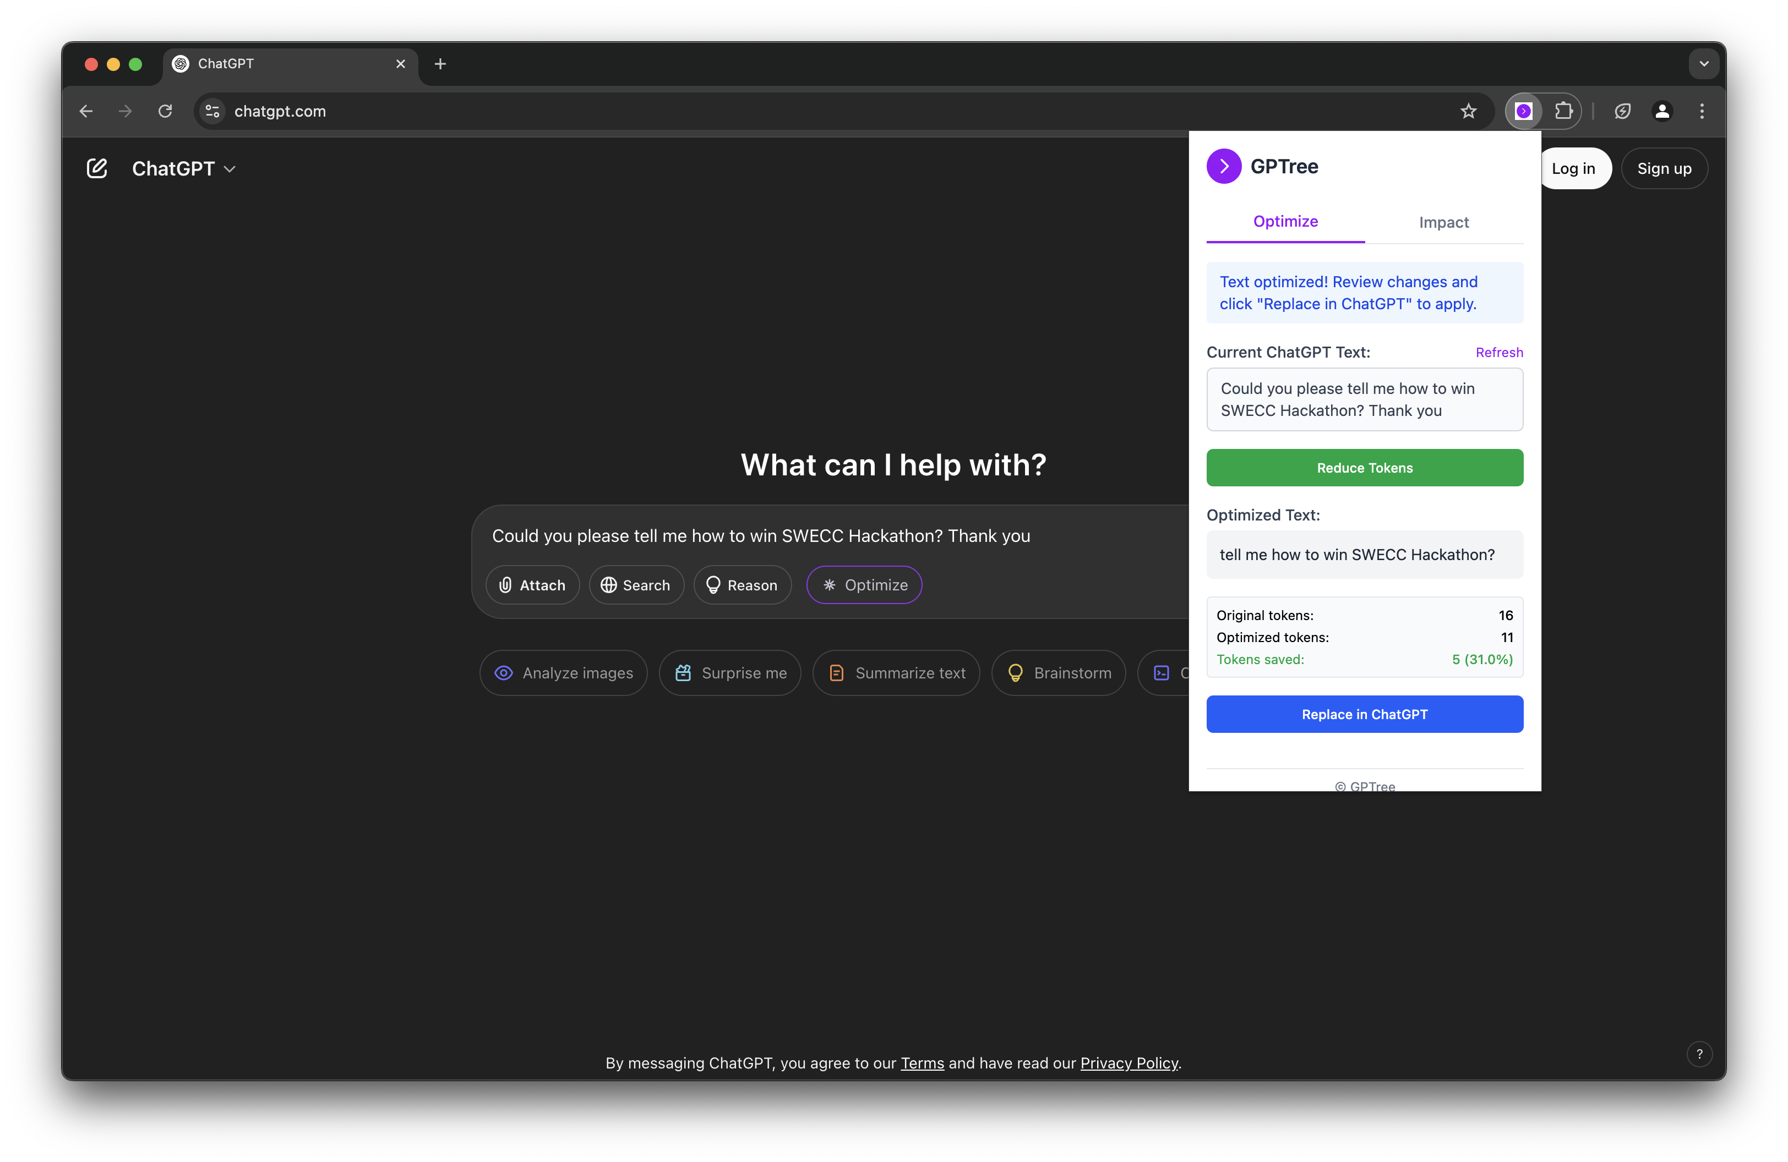The image size is (1788, 1162).
Task: Open the Chrome profile avatar
Action: pyautogui.click(x=1662, y=111)
